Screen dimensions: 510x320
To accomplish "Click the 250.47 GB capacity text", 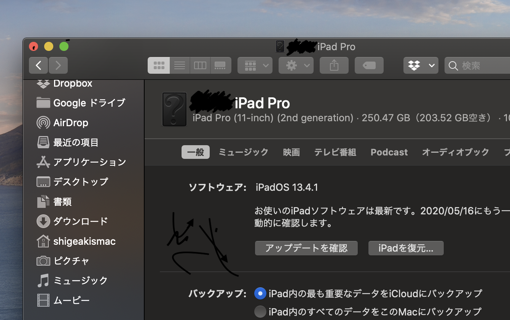I will [x=386, y=118].
